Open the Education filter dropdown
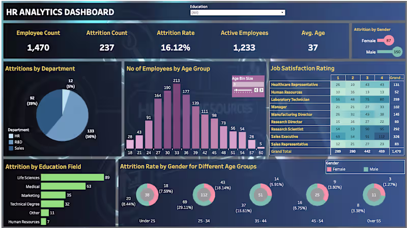407x228 pixels. tap(238, 12)
